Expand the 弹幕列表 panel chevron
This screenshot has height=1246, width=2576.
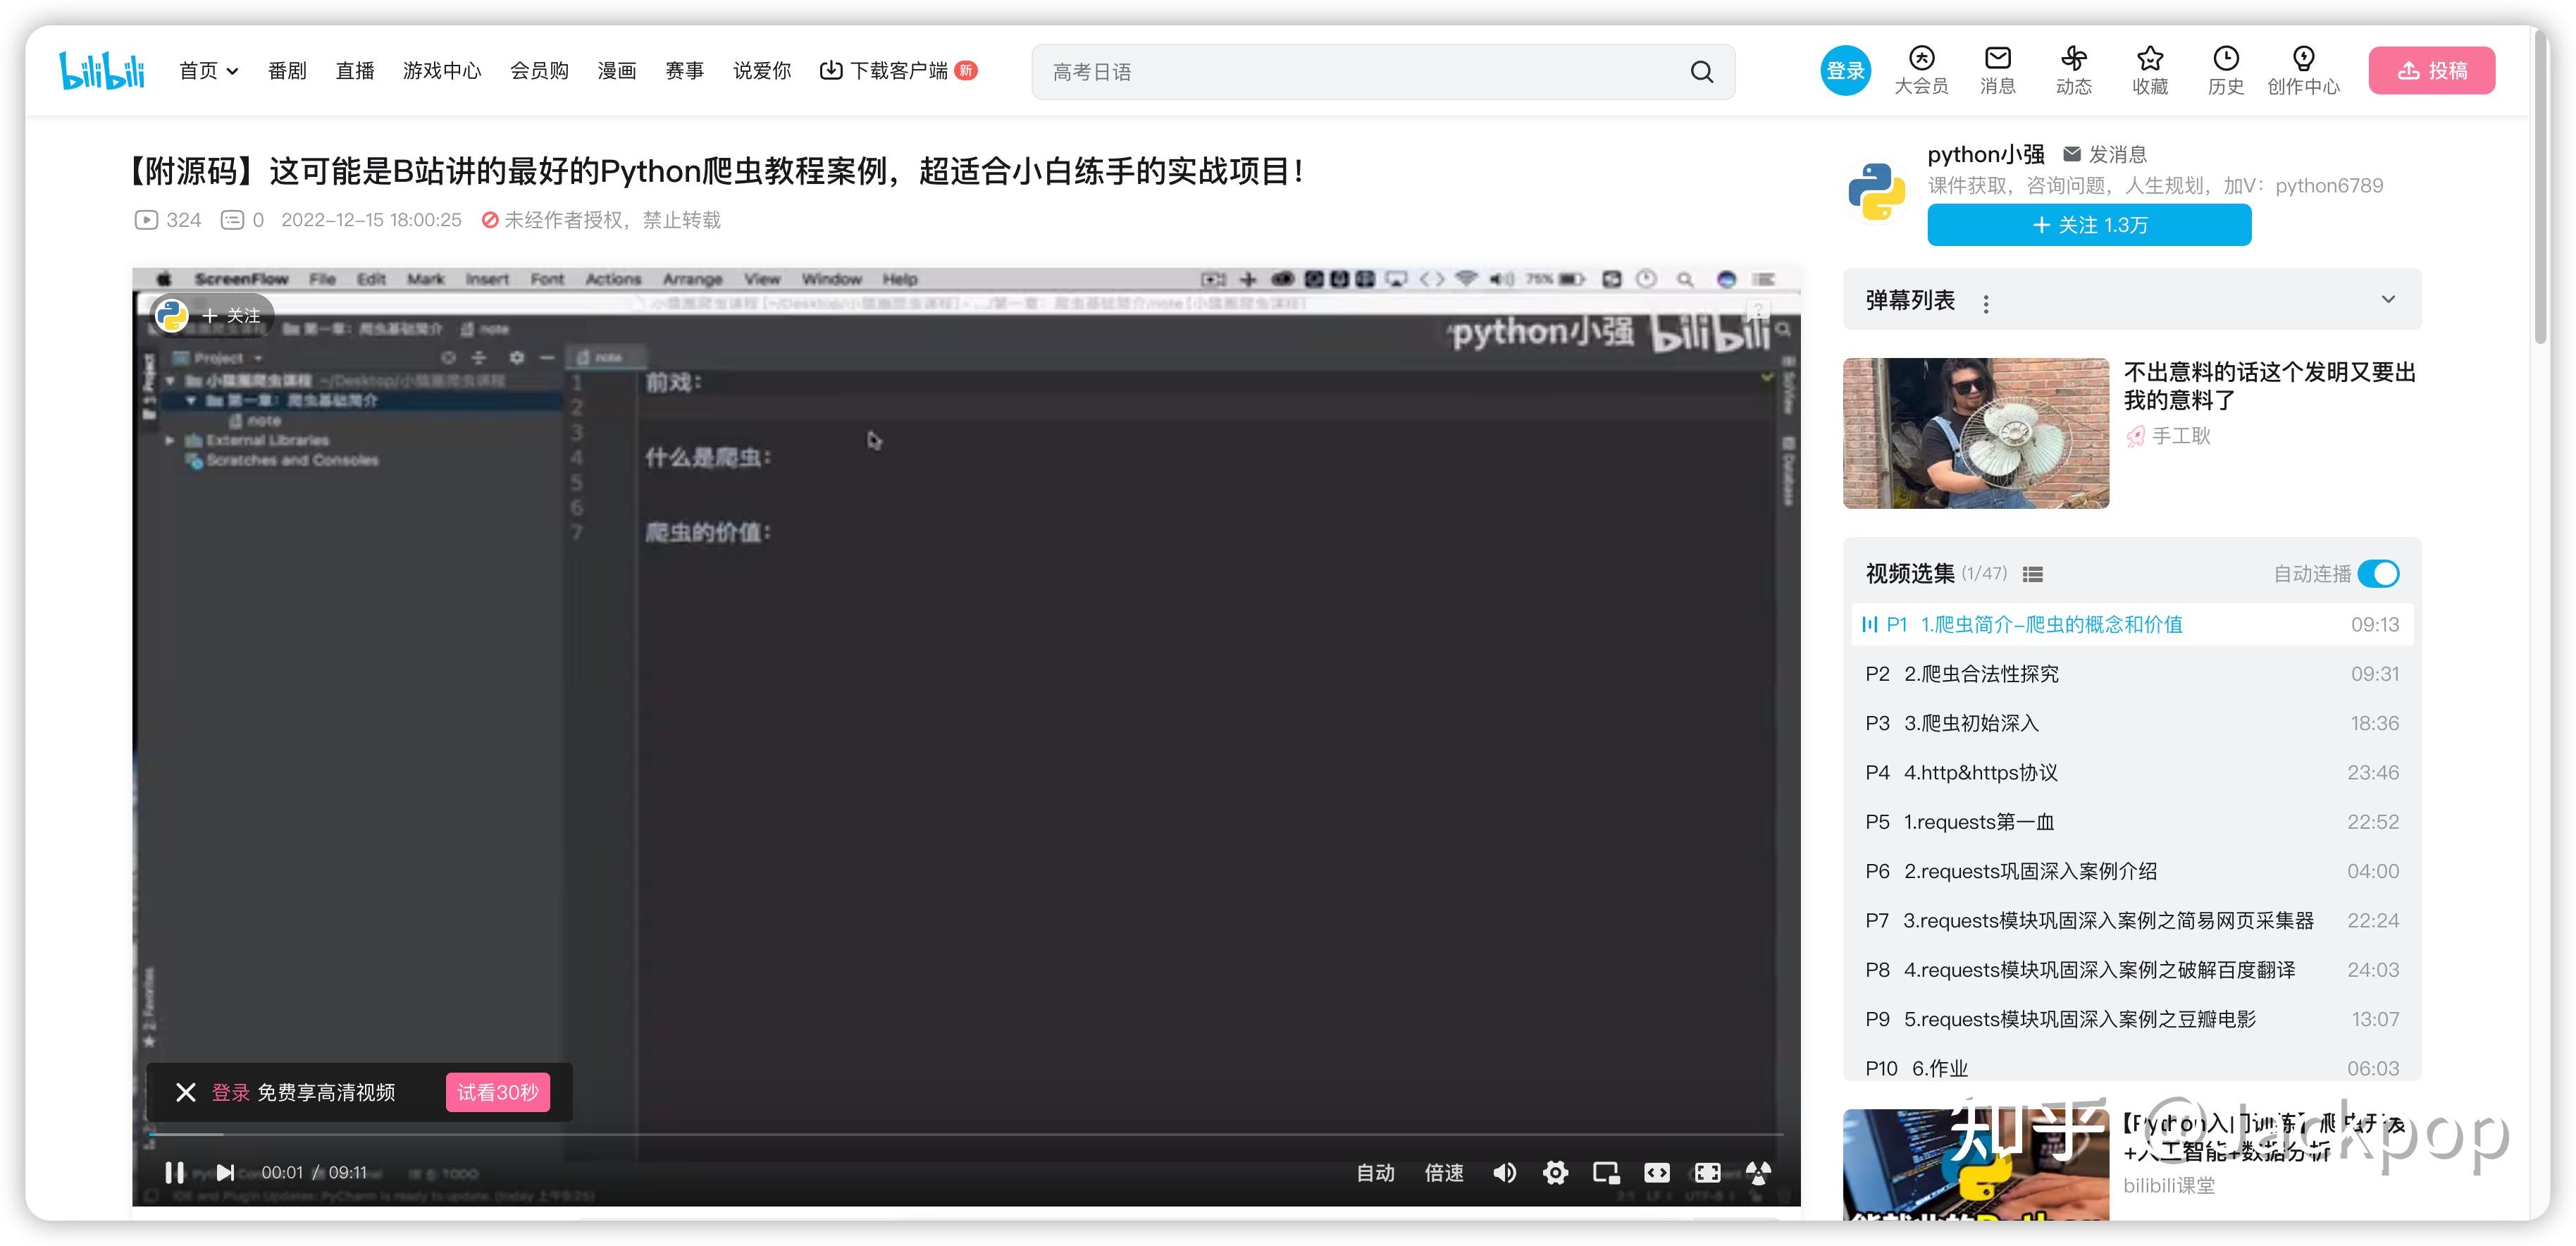coord(2388,299)
